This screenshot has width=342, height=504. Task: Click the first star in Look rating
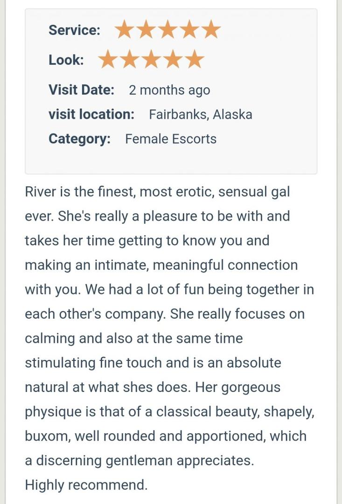coord(108,60)
